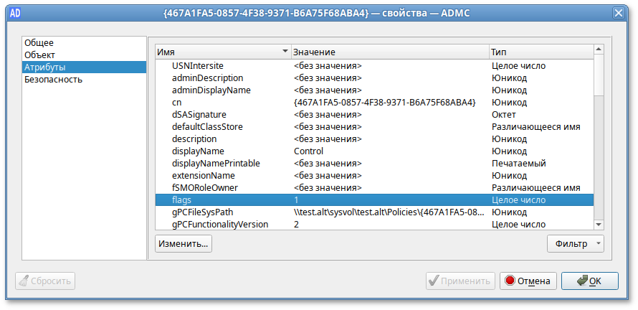This screenshot has height=310, width=638.
Task: Click the scroll up arrow of attribute list
Action: point(599,50)
